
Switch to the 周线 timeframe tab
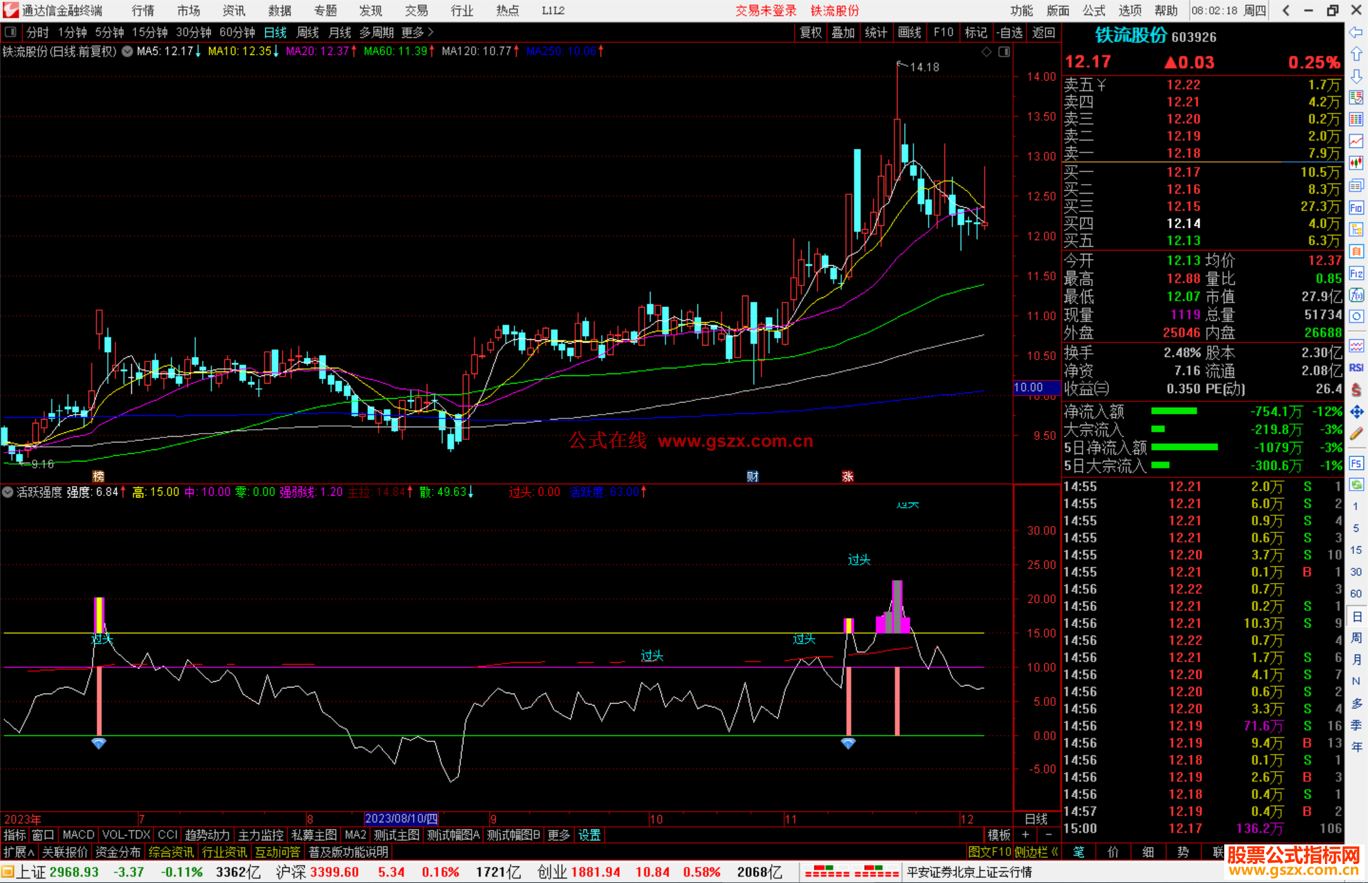(x=308, y=32)
